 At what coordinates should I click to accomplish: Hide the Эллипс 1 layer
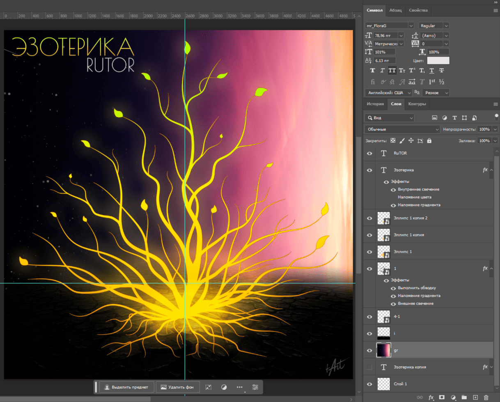point(369,252)
